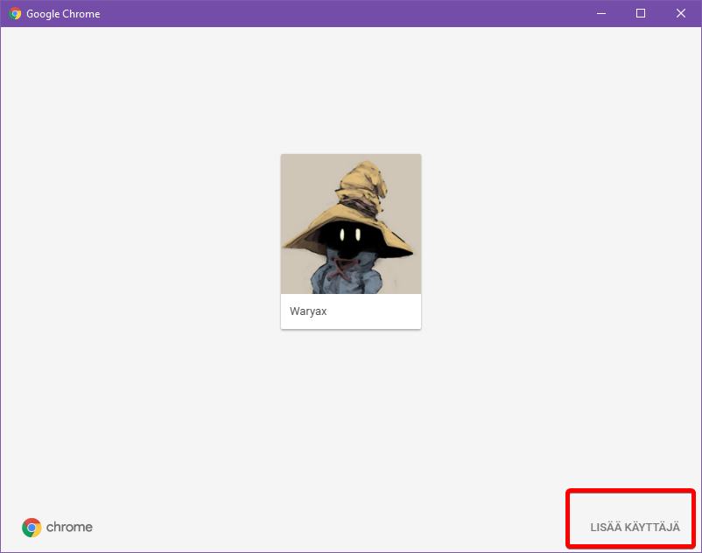Add a user via LISÄÄ KÄYTTÄJÄ
Image resolution: width=702 pixels, height=553 pixels.
[x=635, y=528]
